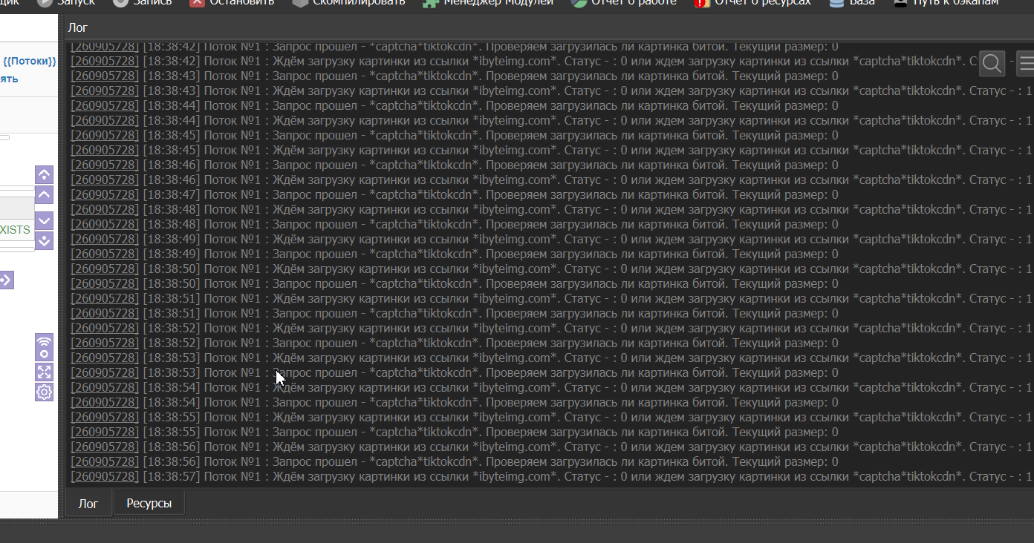Image resolution: width=1034 pixels, height=543 pixels.
Task: Open settings with the gear icon
Action: pos(44,392)
